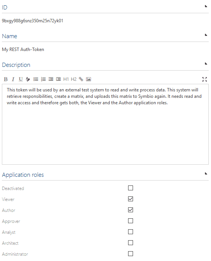Expand description editor to fullscreen
The height and width of the screenshot is (261, 211).
[x=205, y=79]
